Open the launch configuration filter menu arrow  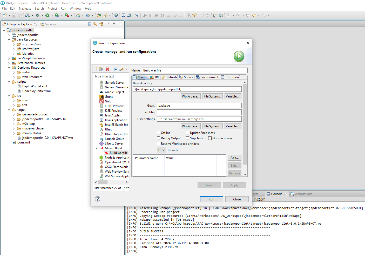[x=126, y=69]
